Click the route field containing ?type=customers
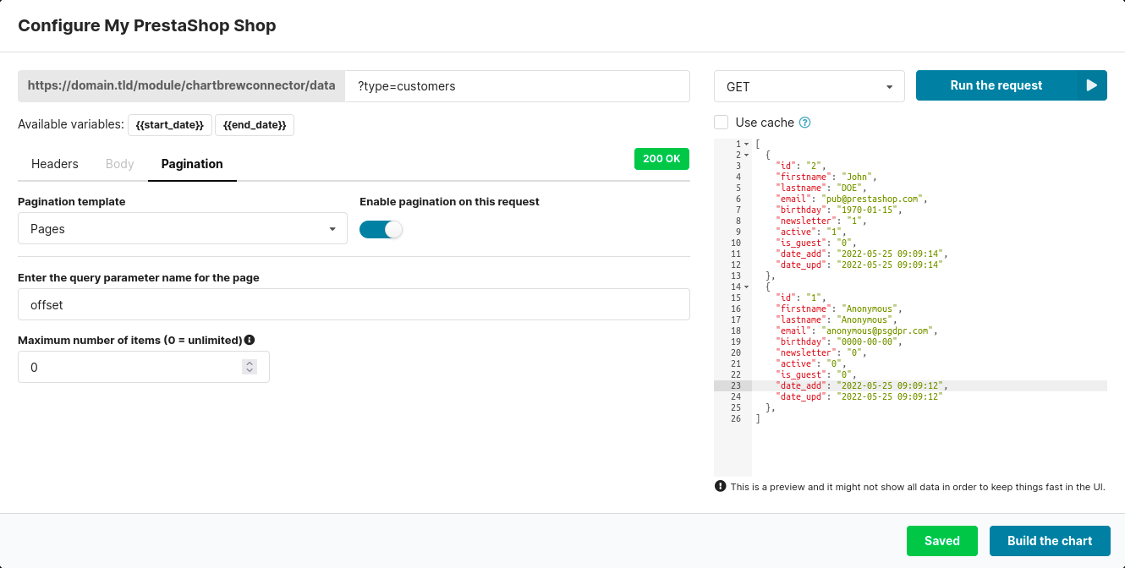 (x=517, y=86)
